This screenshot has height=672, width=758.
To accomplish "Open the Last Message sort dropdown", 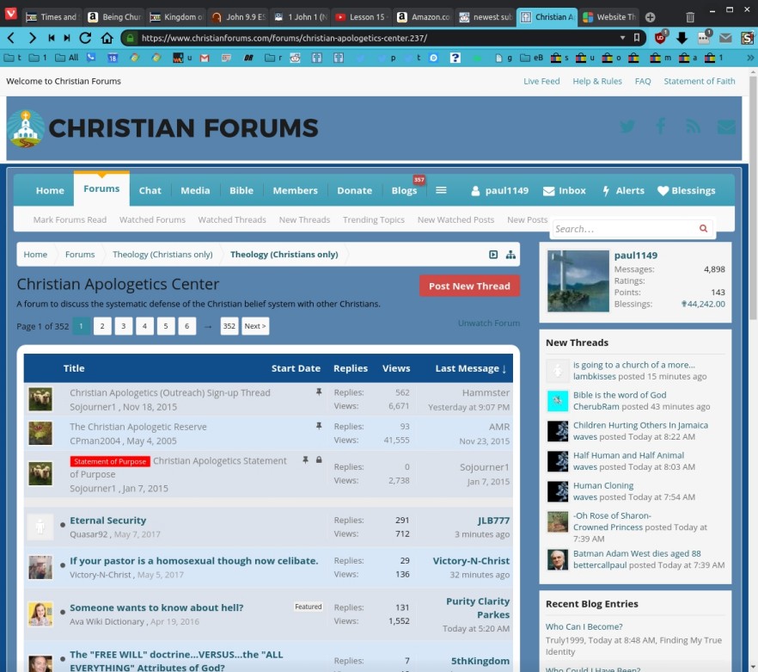I will click(470, 368).
